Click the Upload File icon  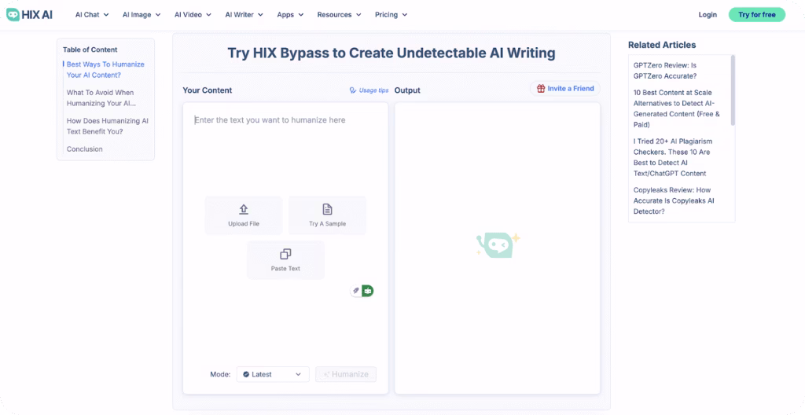pos(244,209)
